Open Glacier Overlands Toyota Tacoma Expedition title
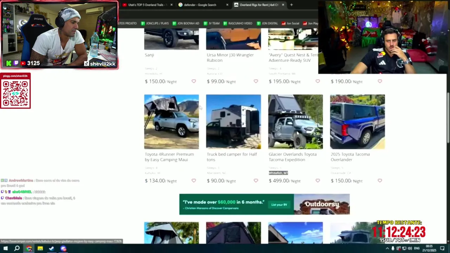 coord(292,157)
